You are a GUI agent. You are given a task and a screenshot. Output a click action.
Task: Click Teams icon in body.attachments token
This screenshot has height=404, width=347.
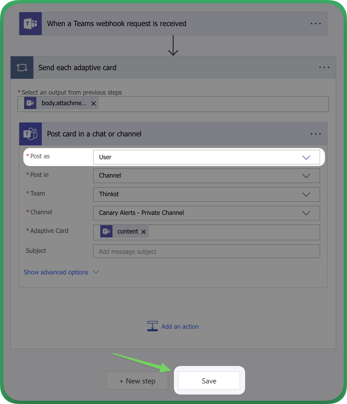30,103
